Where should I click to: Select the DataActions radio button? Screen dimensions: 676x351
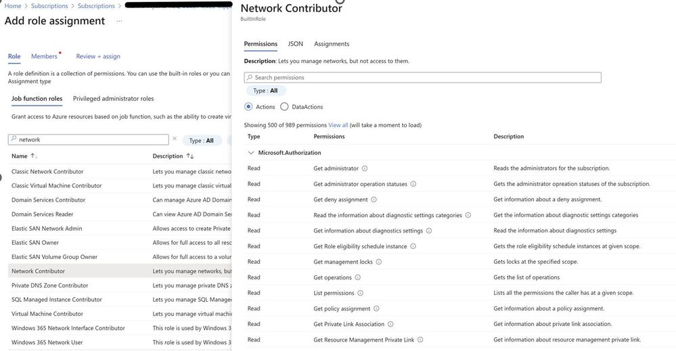click(x=284, y=106)
